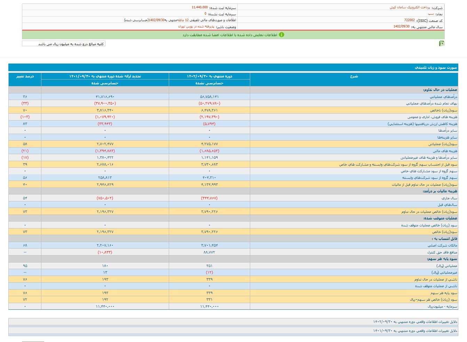Click the تجدید ارائه شده ۱۴۰۱/۰۹/۳۰ column header
Image resolution: width=467 pixels, height=342 pixels.
[105, 76]
